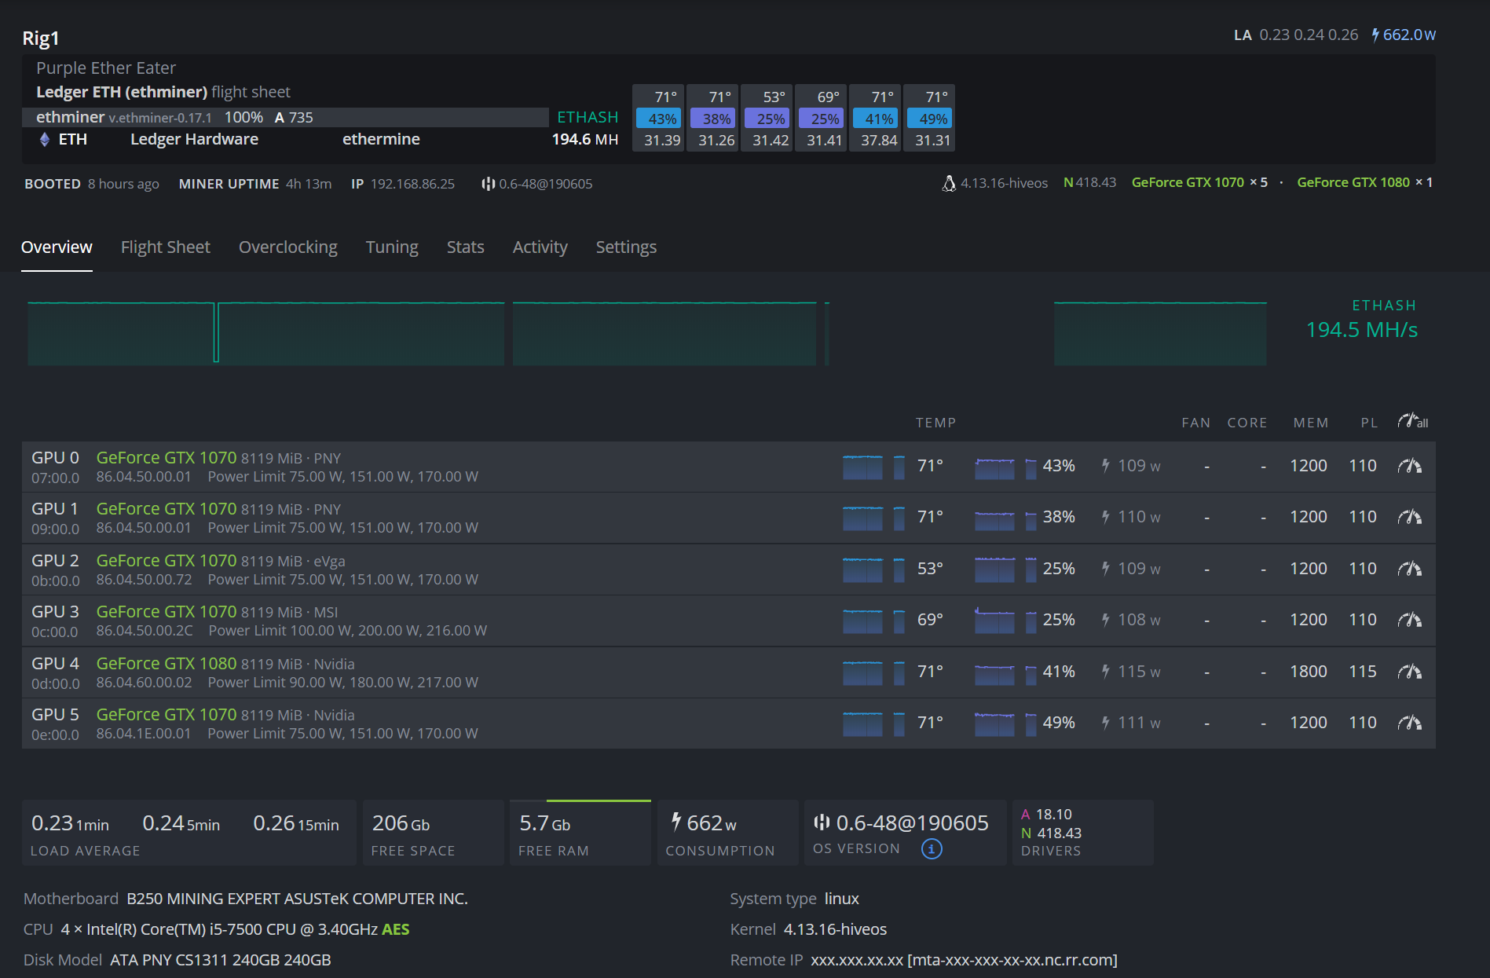1490x978 pixels.
Task: Open the ethermine pool link
Action: pyautogui.click(x=381, y=139)
